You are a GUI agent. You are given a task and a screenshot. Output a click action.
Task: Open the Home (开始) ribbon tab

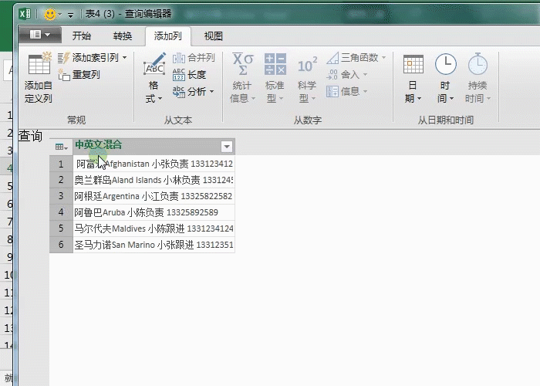pos(81,36)
